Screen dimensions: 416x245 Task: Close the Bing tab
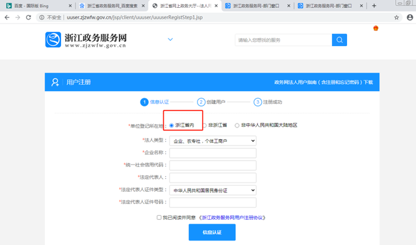[x=70, y=6]
